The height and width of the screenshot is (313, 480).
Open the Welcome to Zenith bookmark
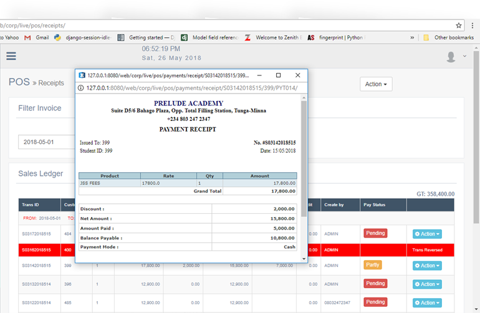[x=273, y=37]
